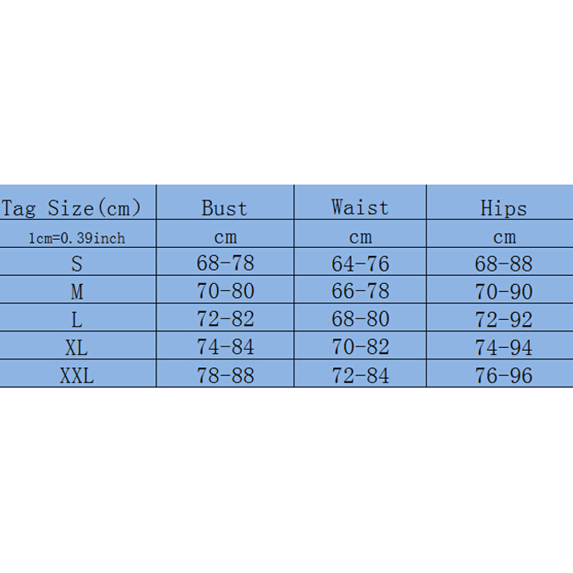Select the XXL bust value 78-88
This screenshot has width=573, height=573.
pos(225,375)
